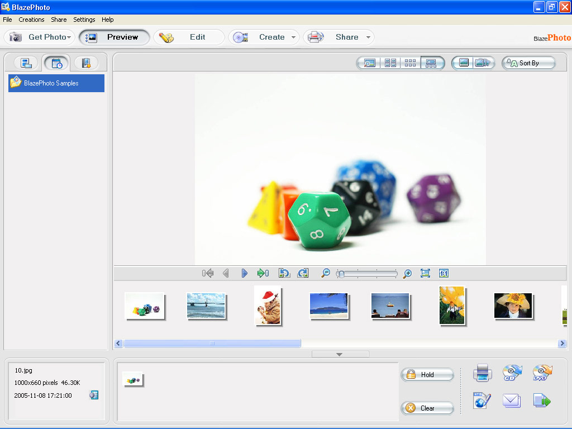Screen dimensions: 572x429
Task: Open the Settings menu
Action: click(84, 20)
